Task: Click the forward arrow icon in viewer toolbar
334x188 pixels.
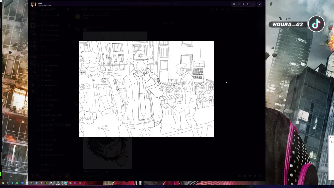Action: pyautogui.click(x=239, y=4)
